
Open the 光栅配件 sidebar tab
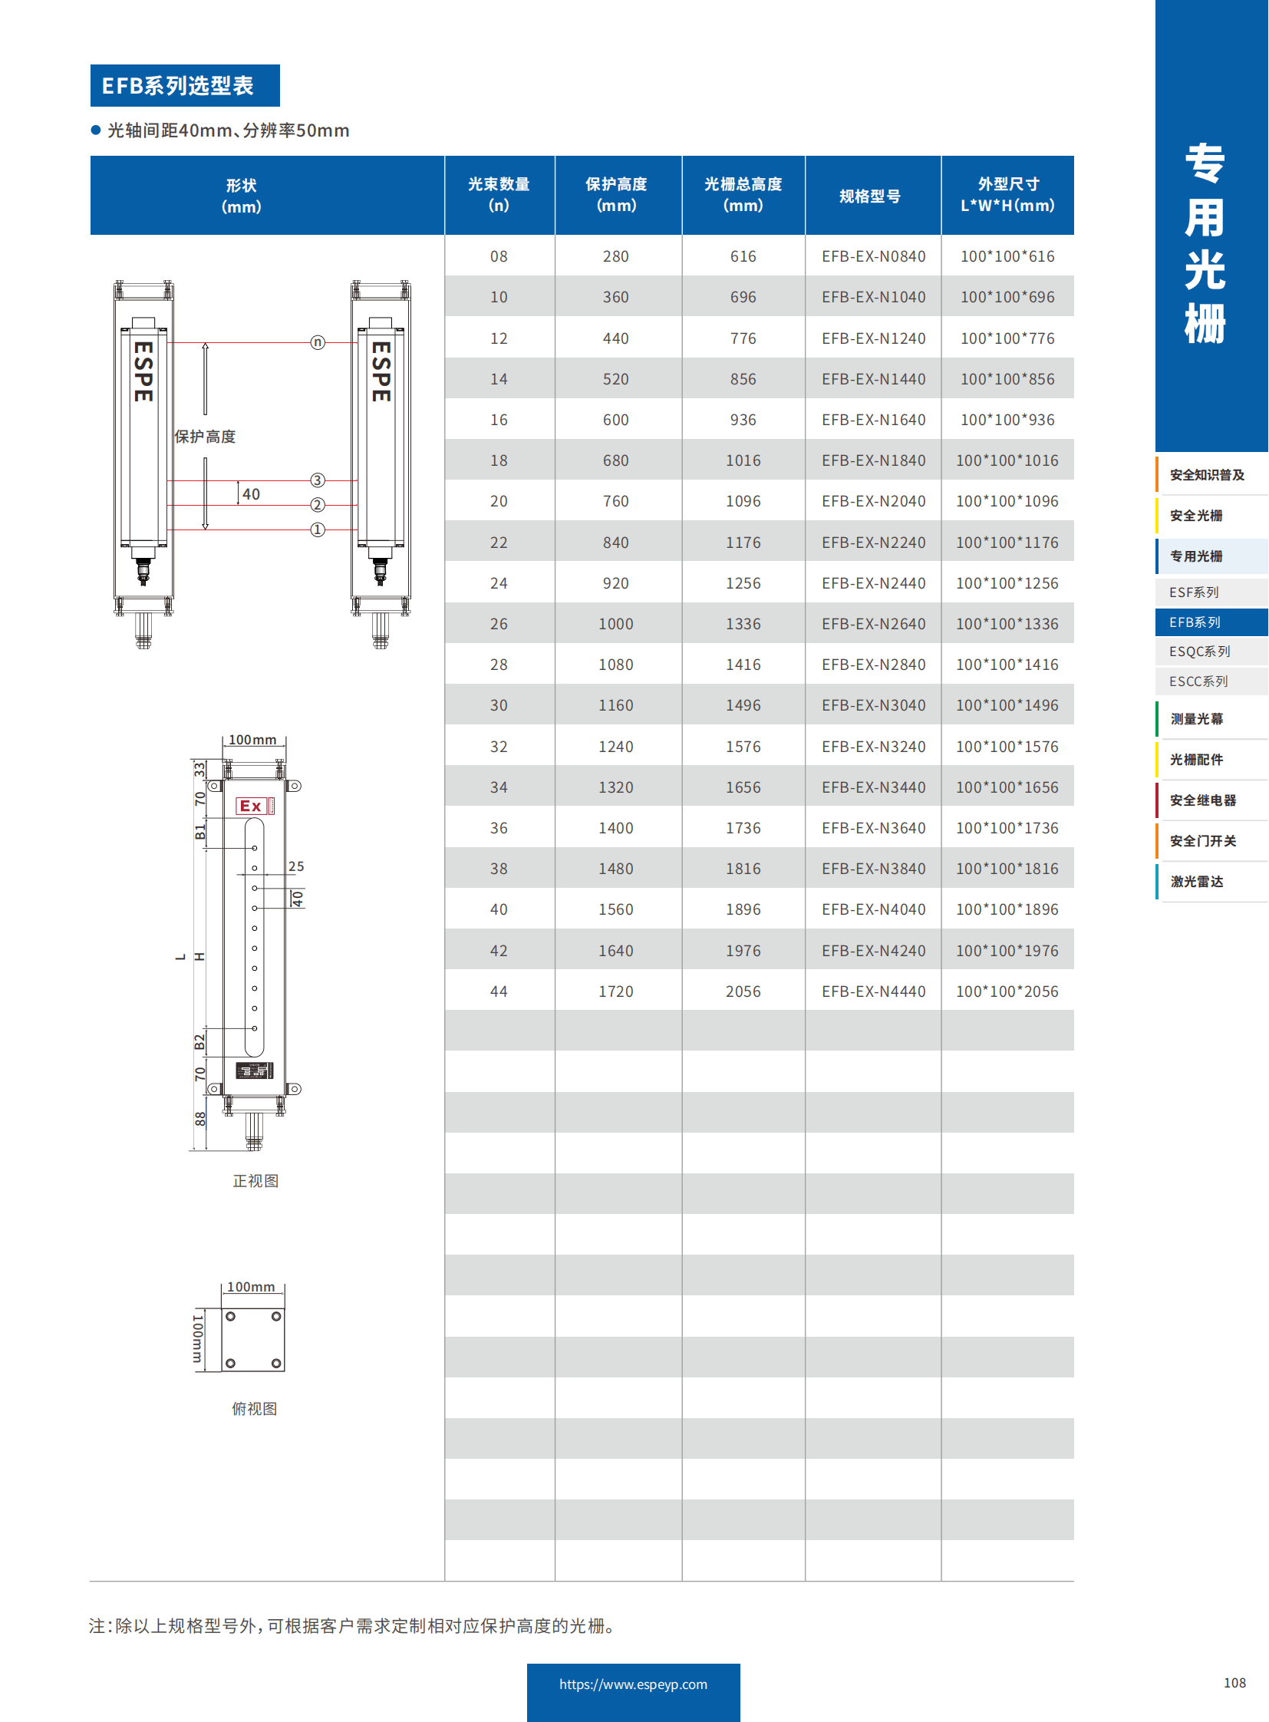pyautogui.click(x=1211, y=760)
